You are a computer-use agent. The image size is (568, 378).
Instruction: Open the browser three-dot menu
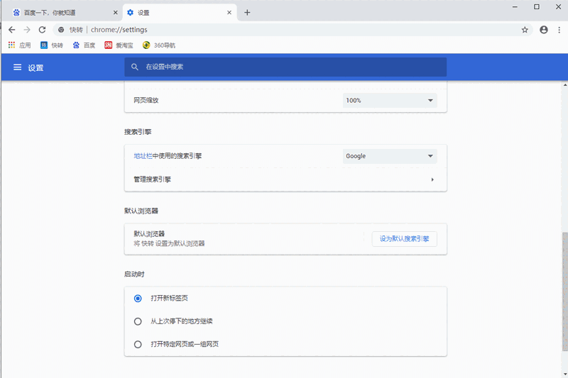(559, 30)
